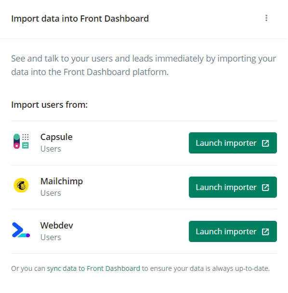288x293 pixels.
Task: Open the sync data to Front Dashboard link
Action: click(93, 268)
